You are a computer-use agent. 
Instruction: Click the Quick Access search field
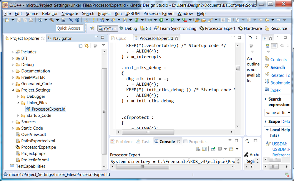[x=69, y=28]
